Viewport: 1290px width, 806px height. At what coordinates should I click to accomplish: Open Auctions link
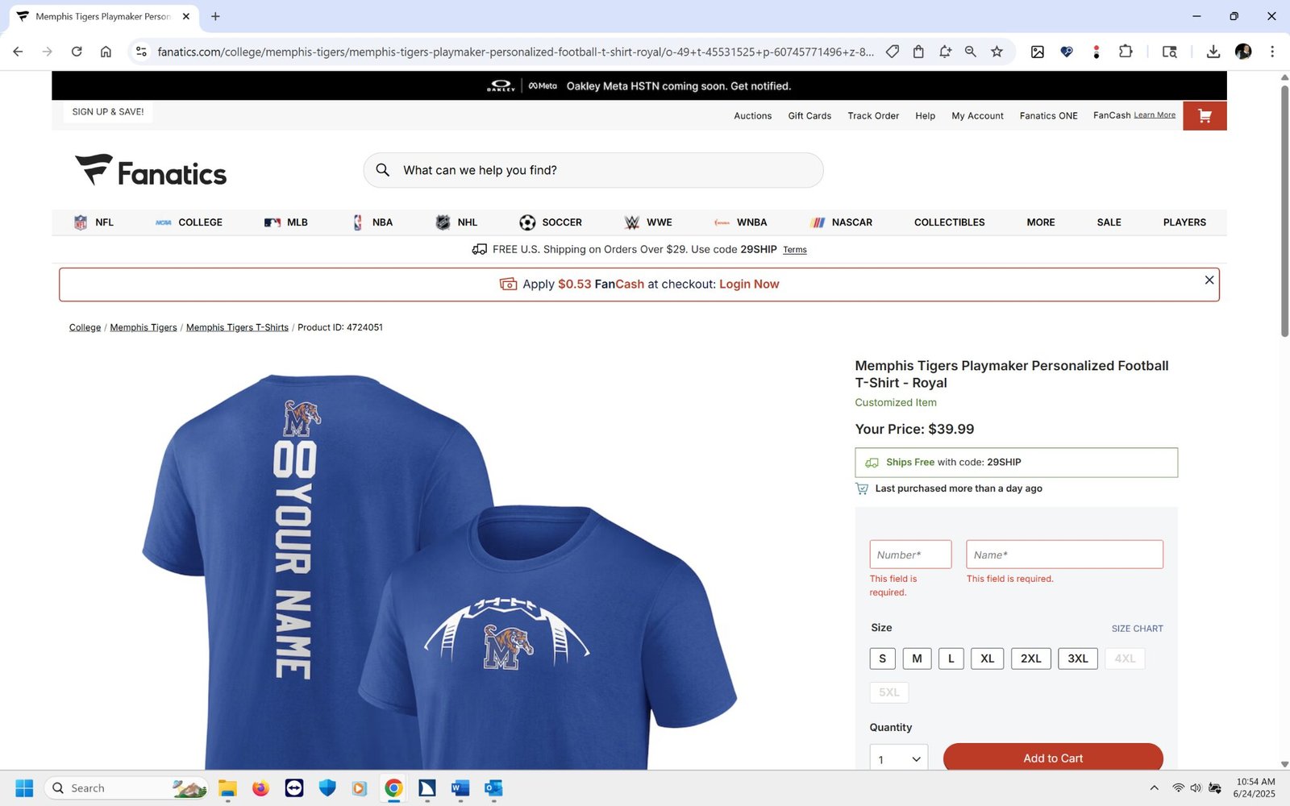tap(752, 116)
